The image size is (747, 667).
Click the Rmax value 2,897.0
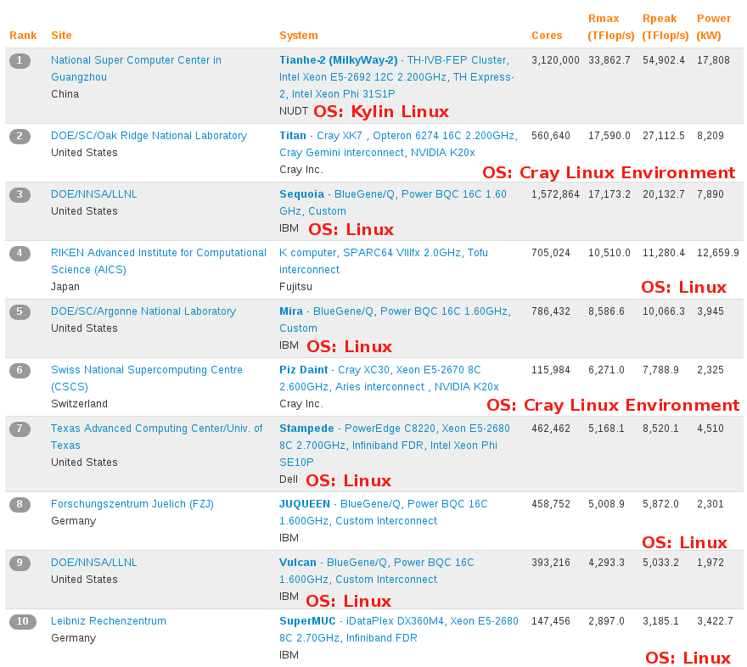point(606,622)
